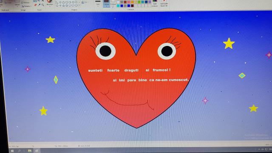
Task: Choose the five-point star shape
Action: tap(64, 6)
